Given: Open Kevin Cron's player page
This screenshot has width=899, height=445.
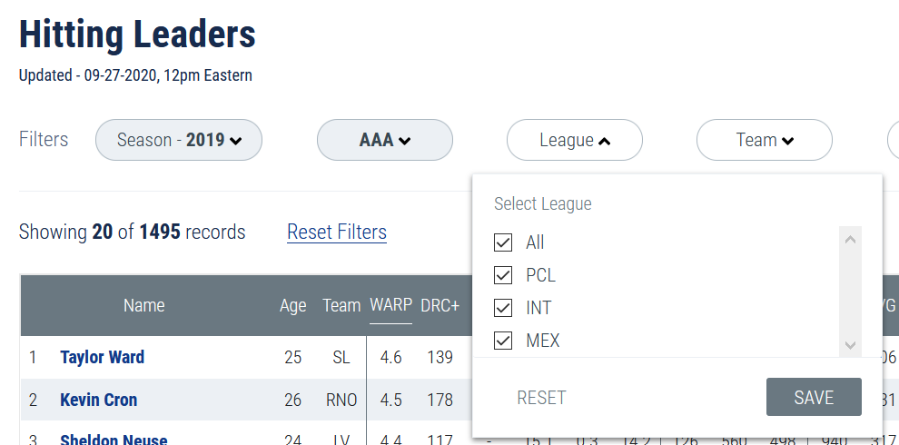Looking at the screenshot, I should pos(98,400).
